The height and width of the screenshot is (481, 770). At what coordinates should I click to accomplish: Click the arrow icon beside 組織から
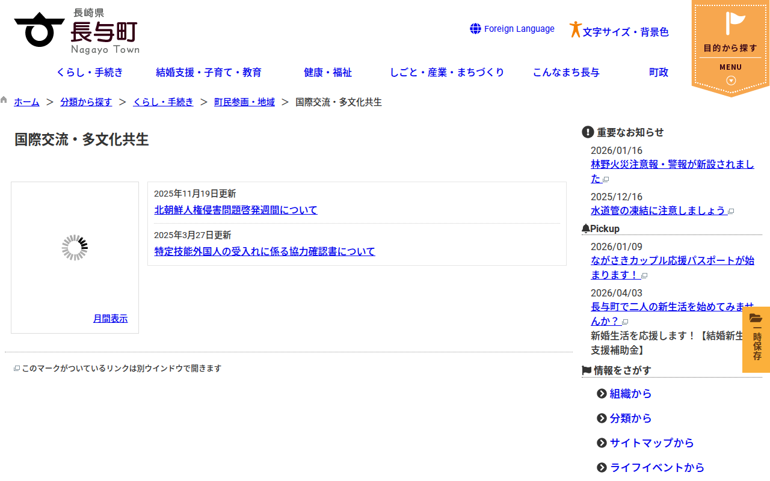pos(602,394)
